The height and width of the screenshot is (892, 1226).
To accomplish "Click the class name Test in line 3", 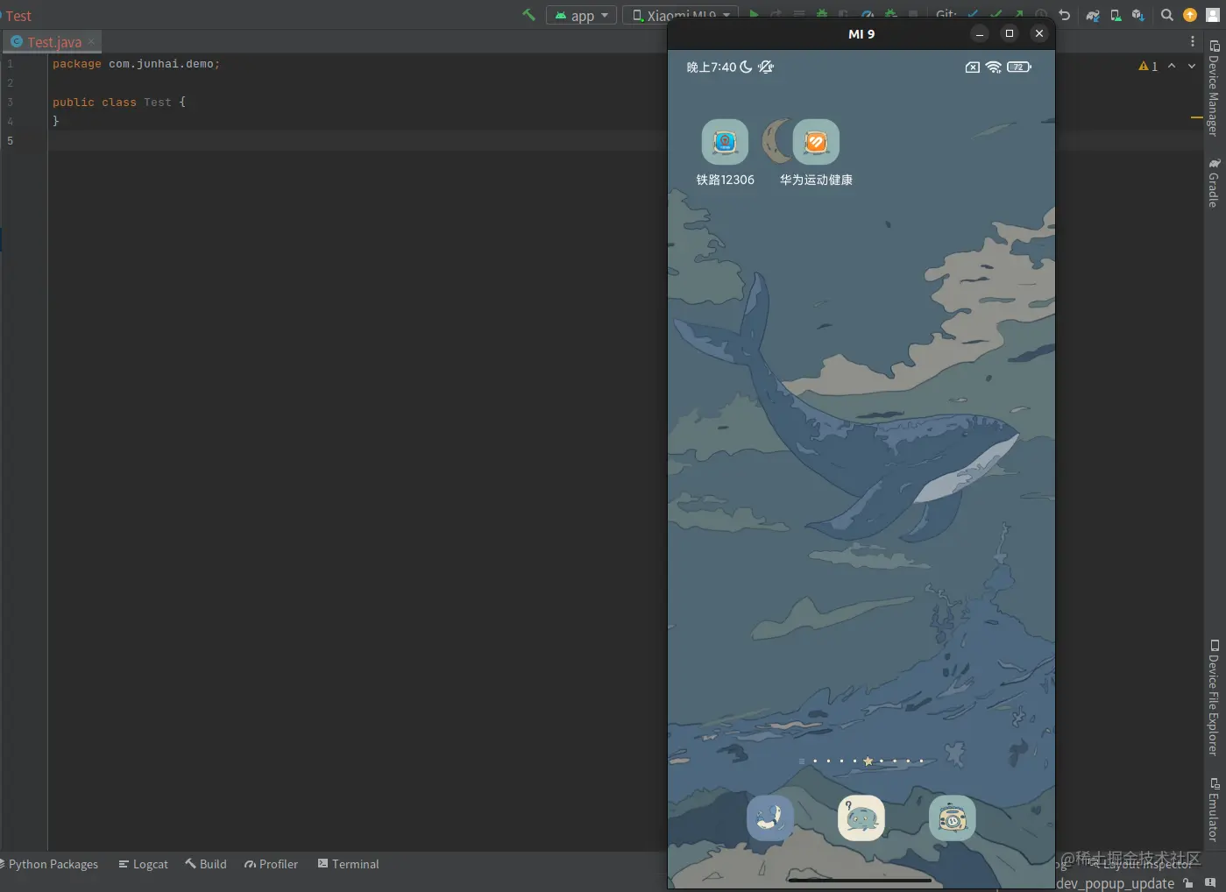I will pyautogui.click(x=158, y=103).
